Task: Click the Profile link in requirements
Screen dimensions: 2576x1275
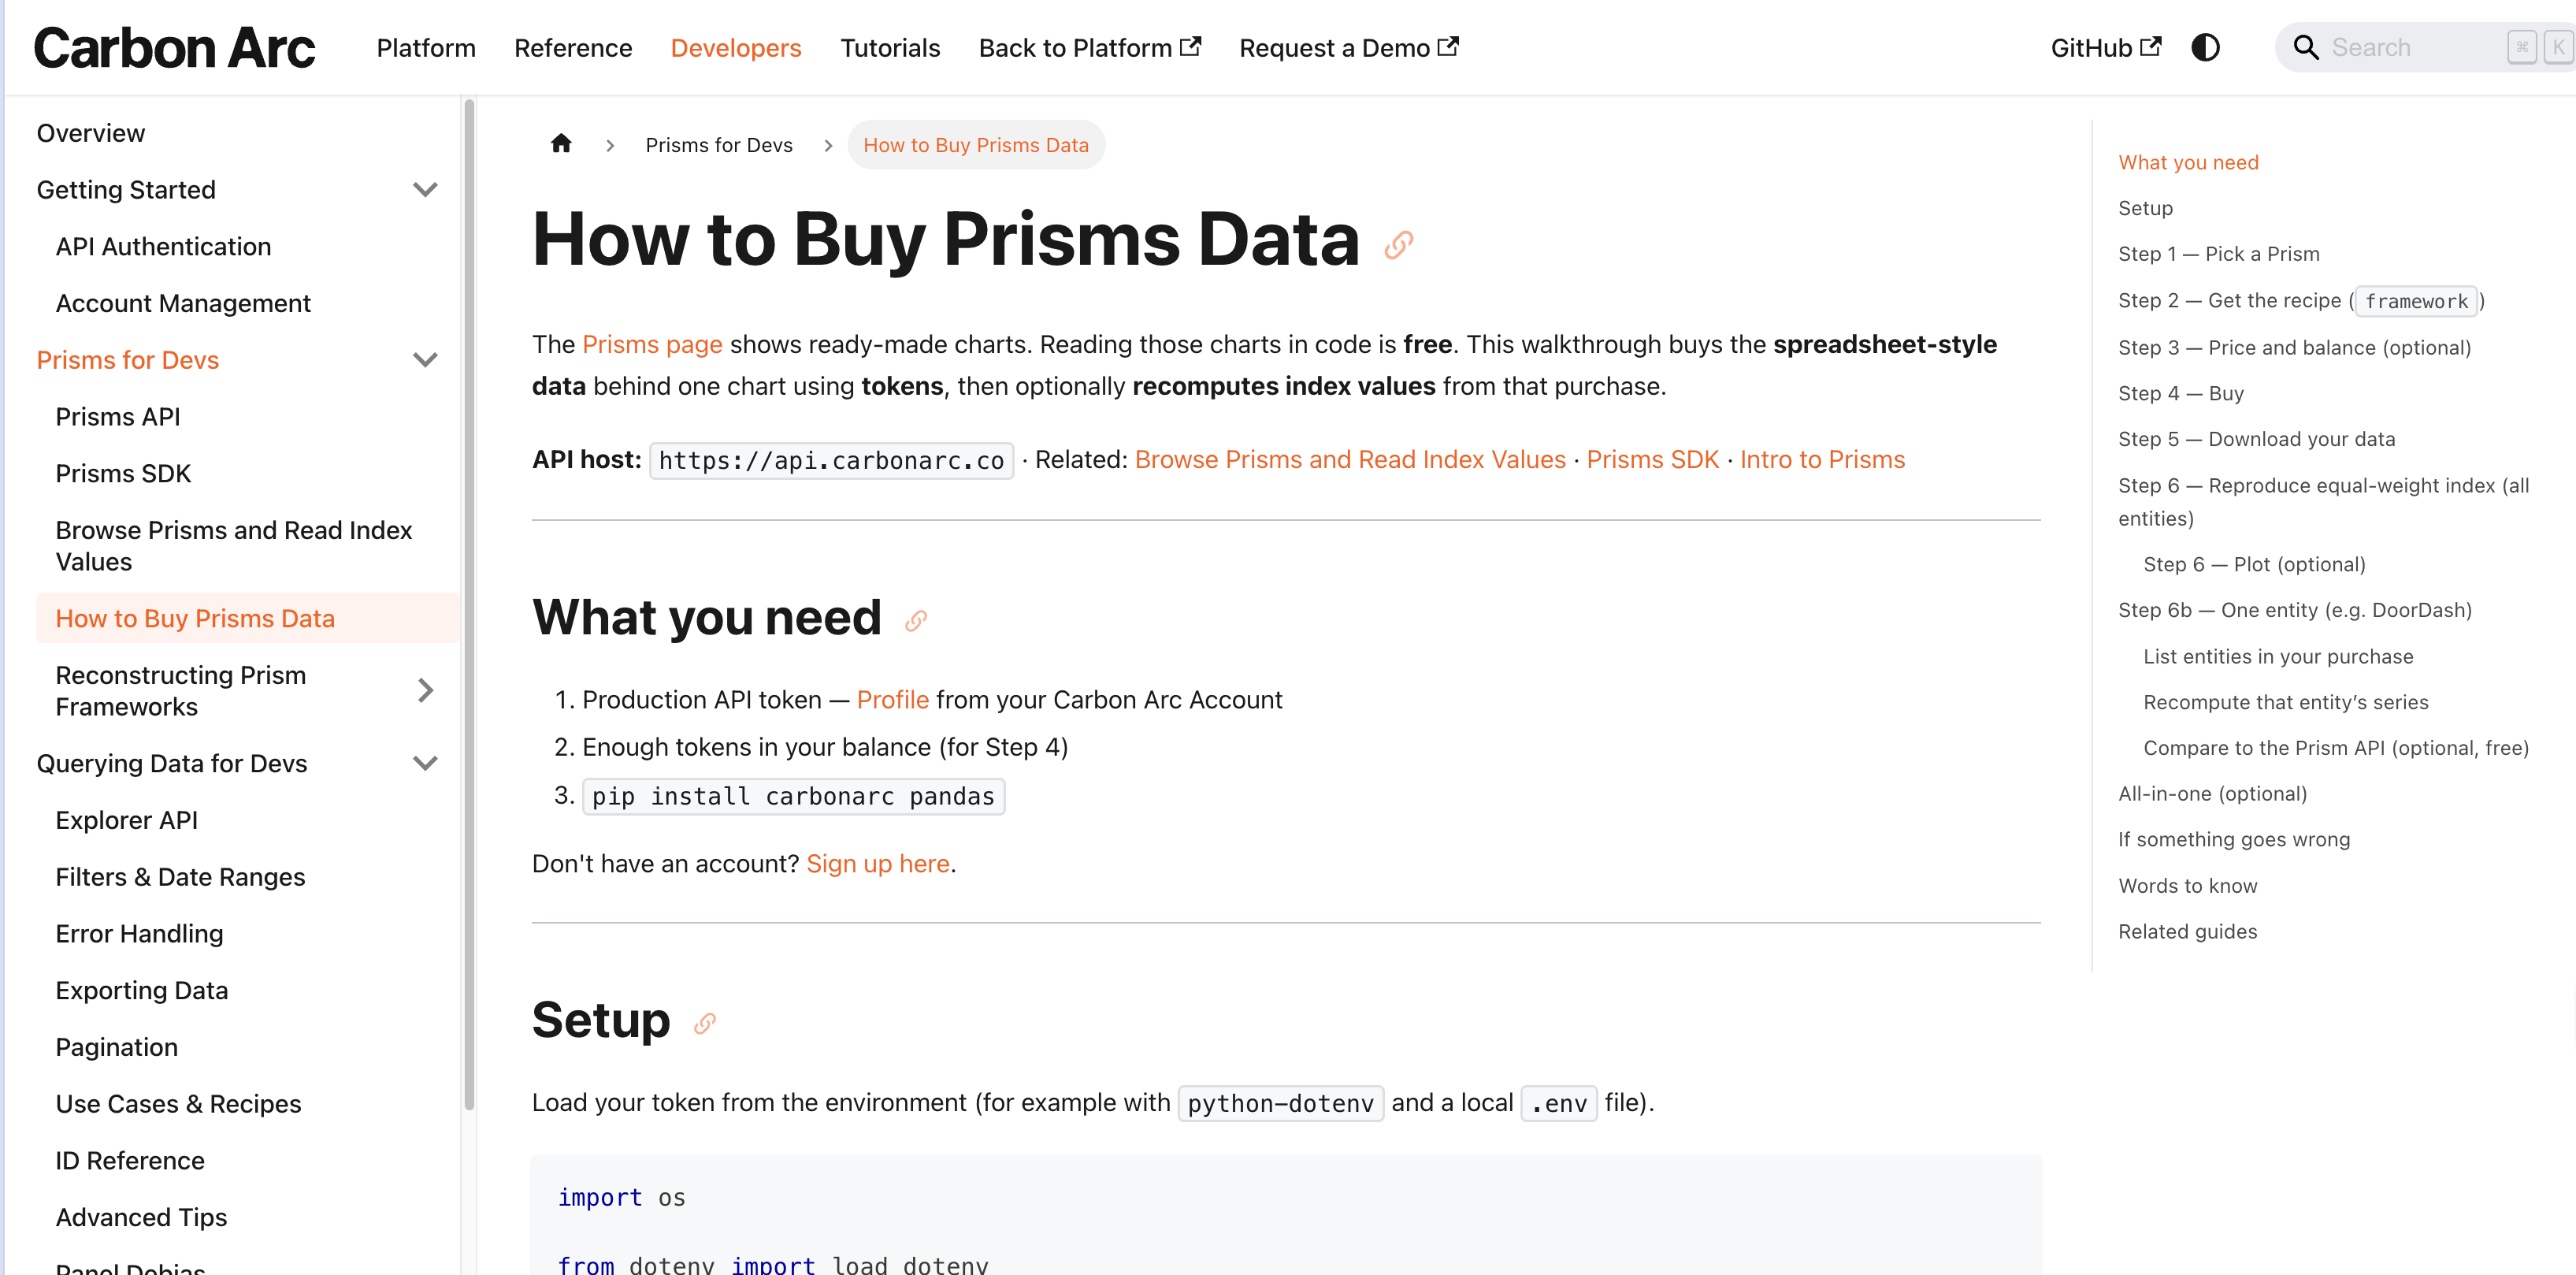Action: click(892, 699)
